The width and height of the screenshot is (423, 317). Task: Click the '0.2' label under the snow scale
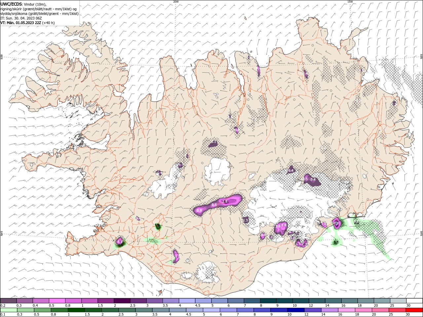[3, 305]
